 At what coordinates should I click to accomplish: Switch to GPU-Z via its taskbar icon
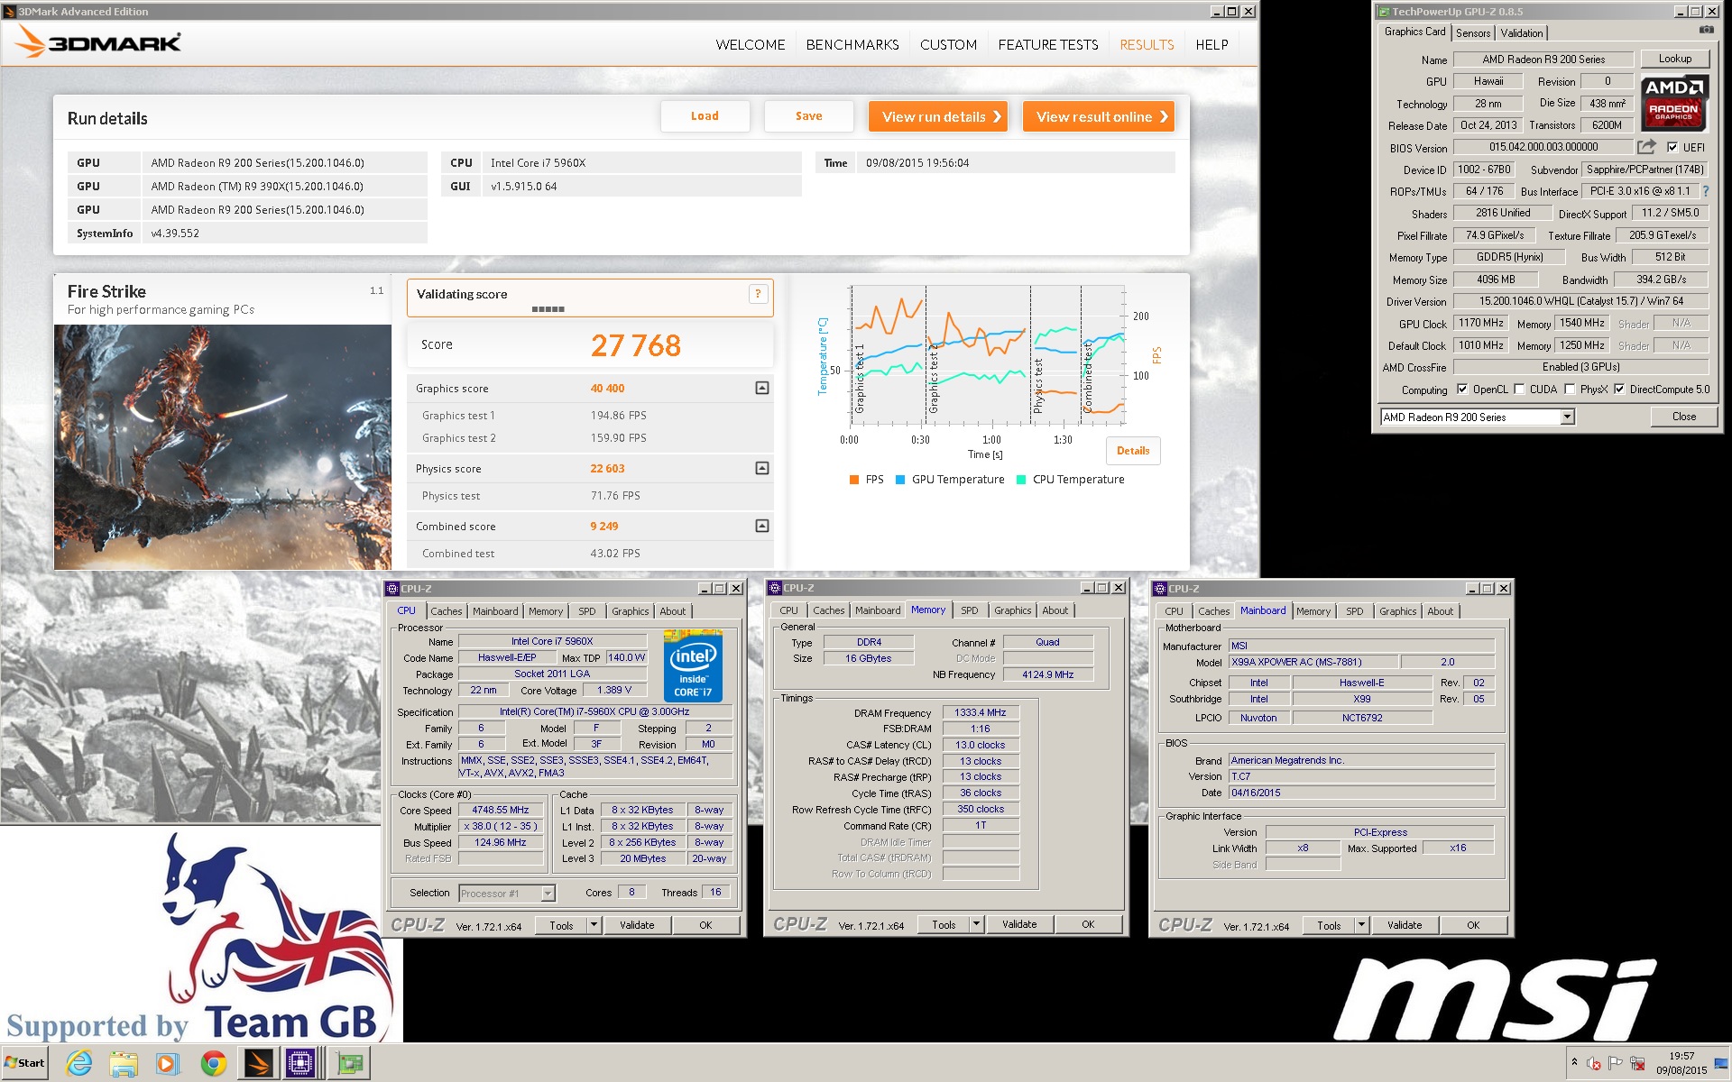click(350, 1063)
